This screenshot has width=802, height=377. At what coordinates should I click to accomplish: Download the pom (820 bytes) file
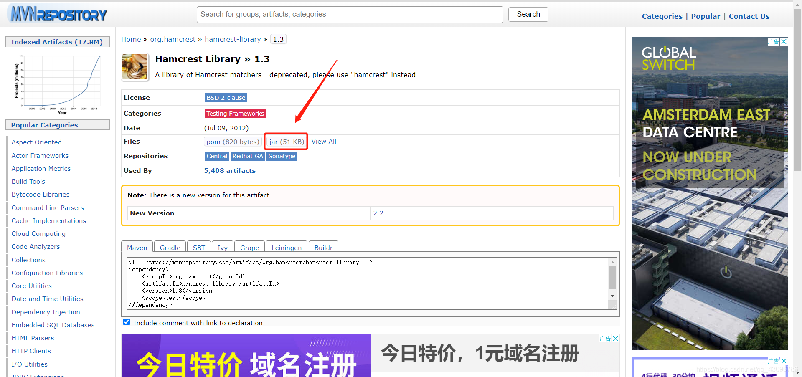233,142
